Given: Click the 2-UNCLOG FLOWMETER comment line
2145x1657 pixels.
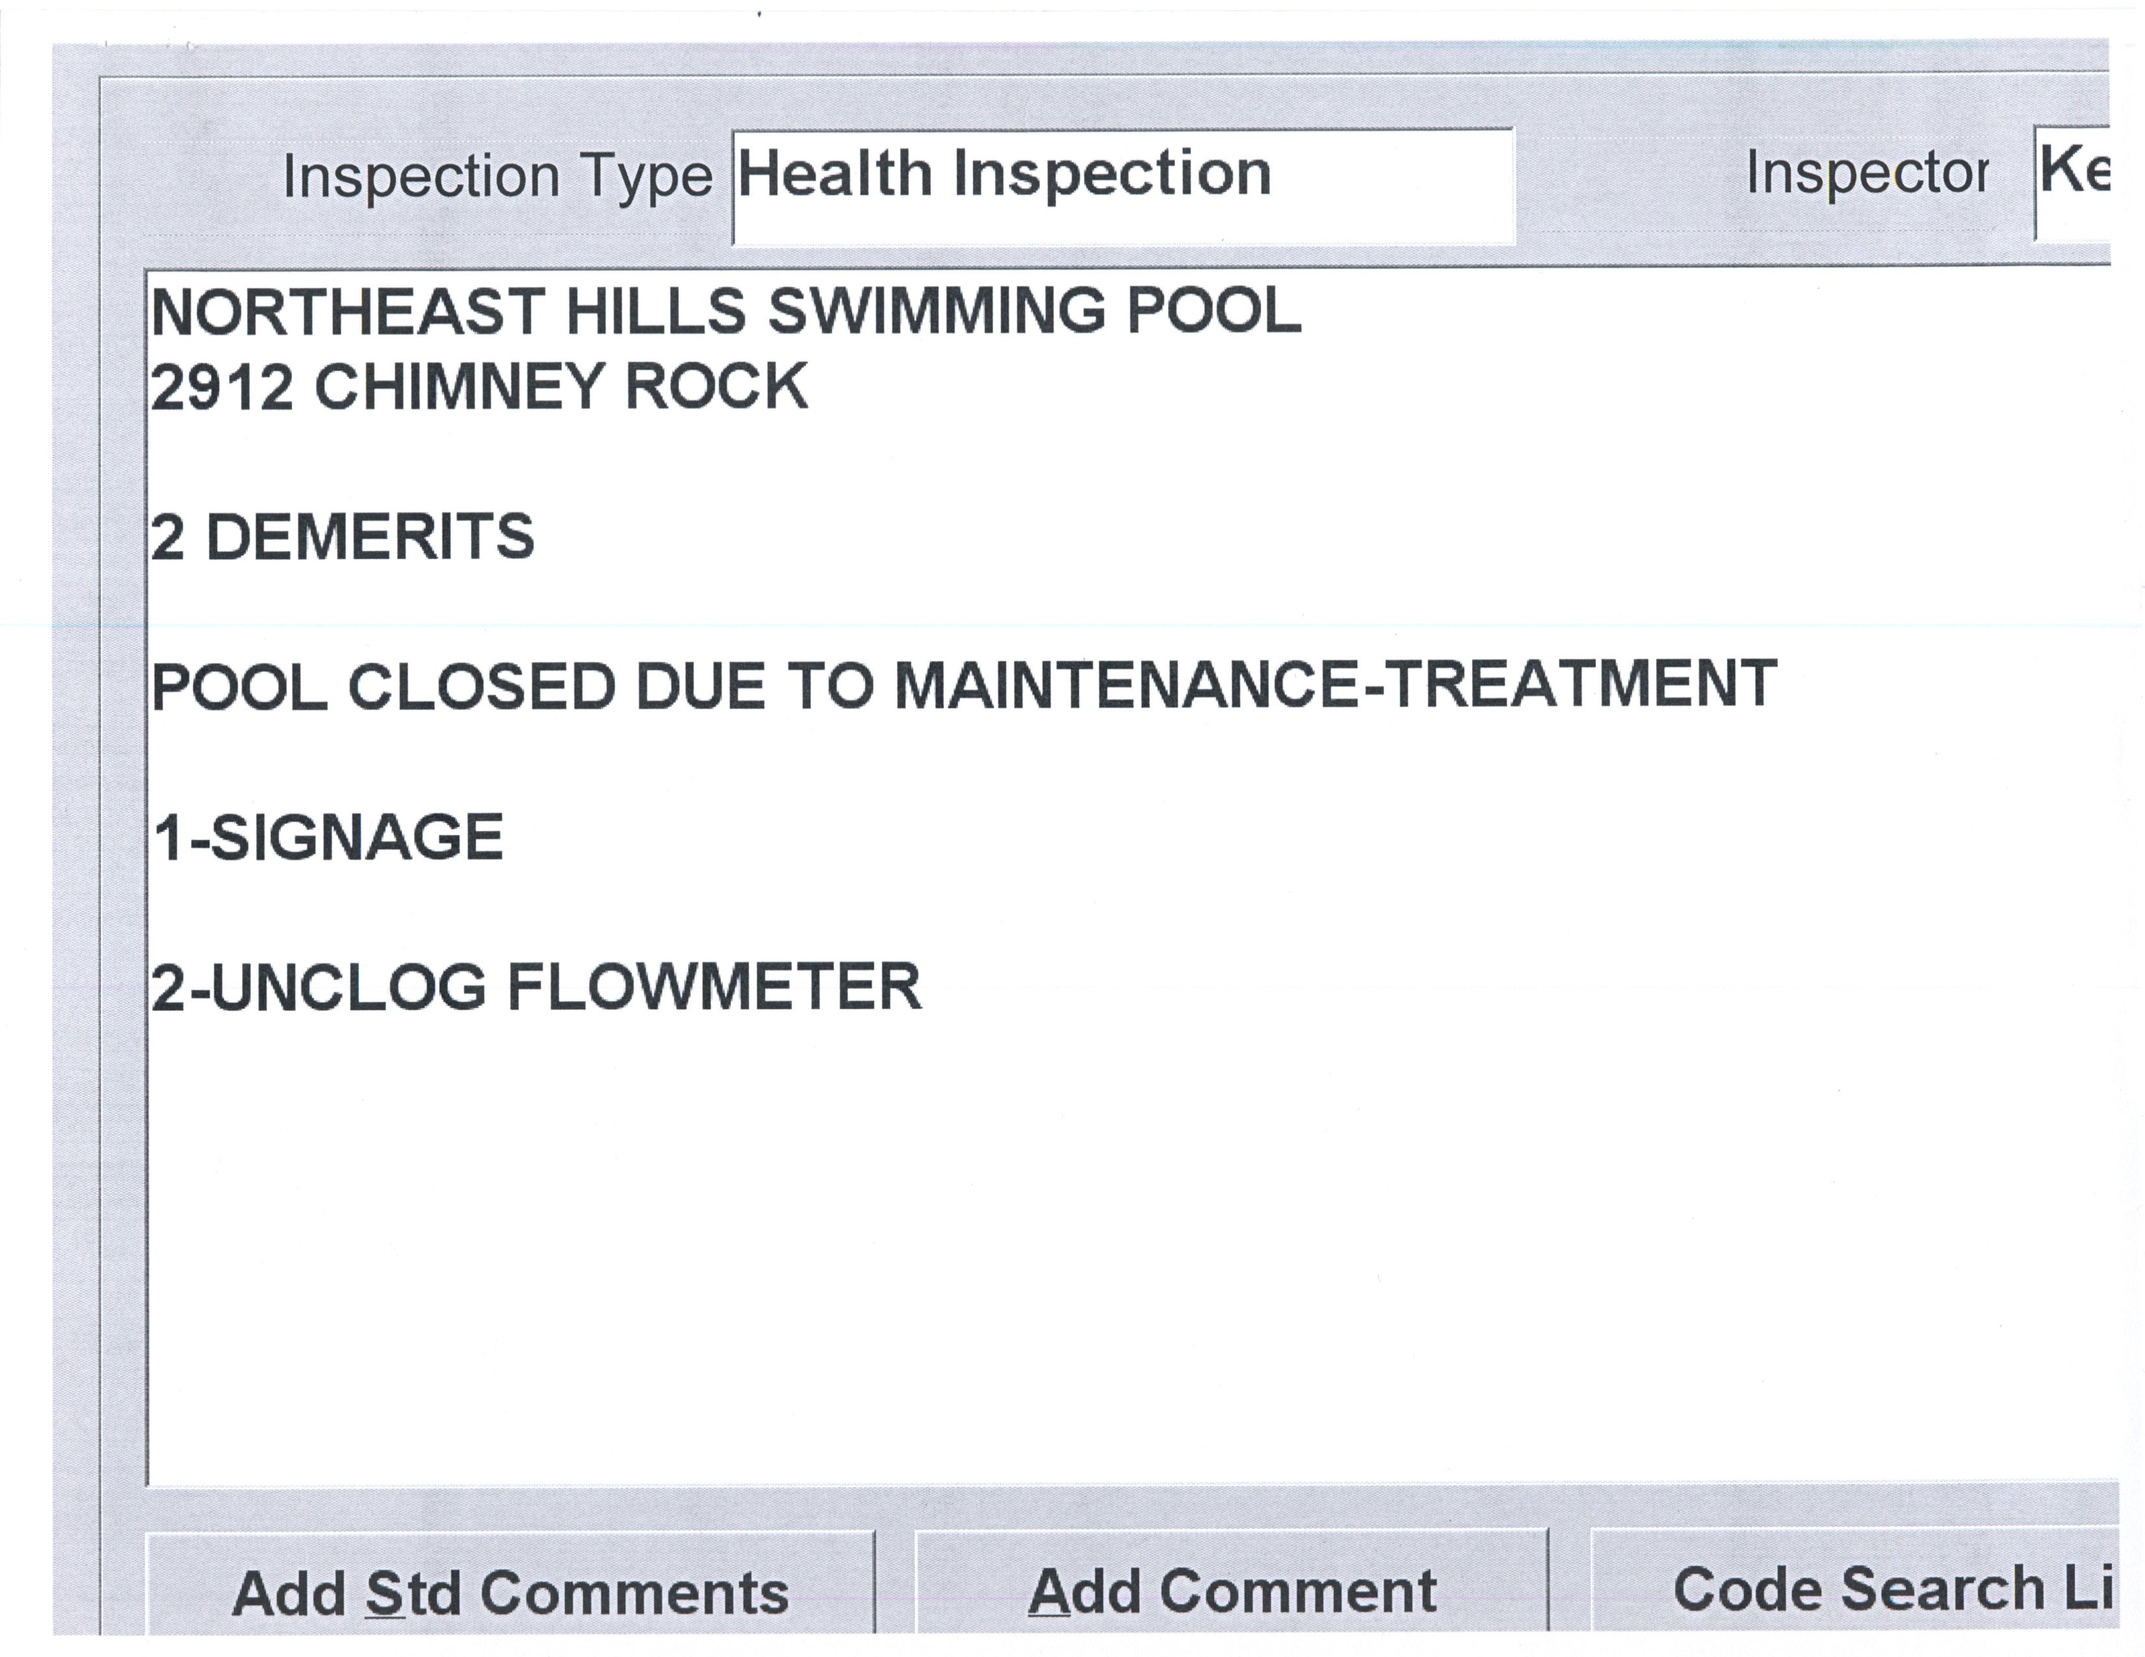Looking at the screenshot, I should (536, 988).
